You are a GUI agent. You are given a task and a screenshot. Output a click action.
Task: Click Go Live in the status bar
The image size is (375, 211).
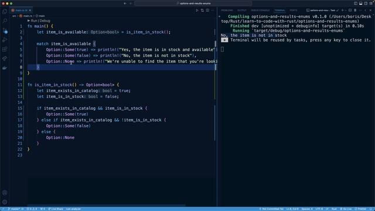point(346,209)
